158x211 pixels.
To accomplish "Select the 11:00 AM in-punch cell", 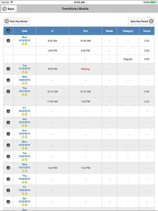I will pos(52,101).
